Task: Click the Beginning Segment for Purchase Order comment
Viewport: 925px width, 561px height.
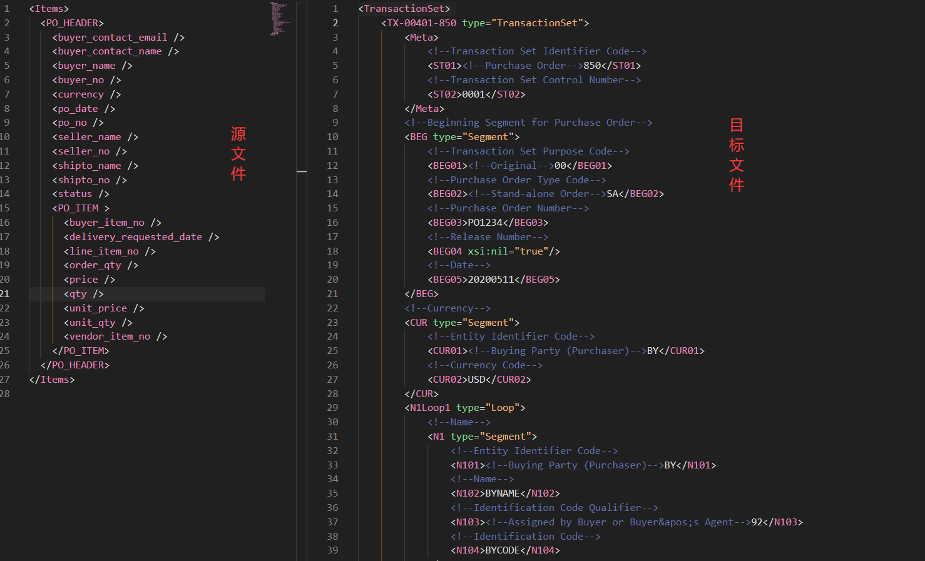Action: click(528, 123)
